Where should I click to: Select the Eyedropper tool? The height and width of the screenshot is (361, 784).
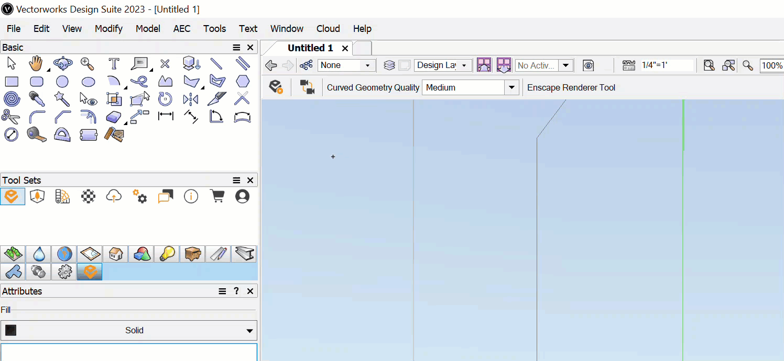point(37,99)
